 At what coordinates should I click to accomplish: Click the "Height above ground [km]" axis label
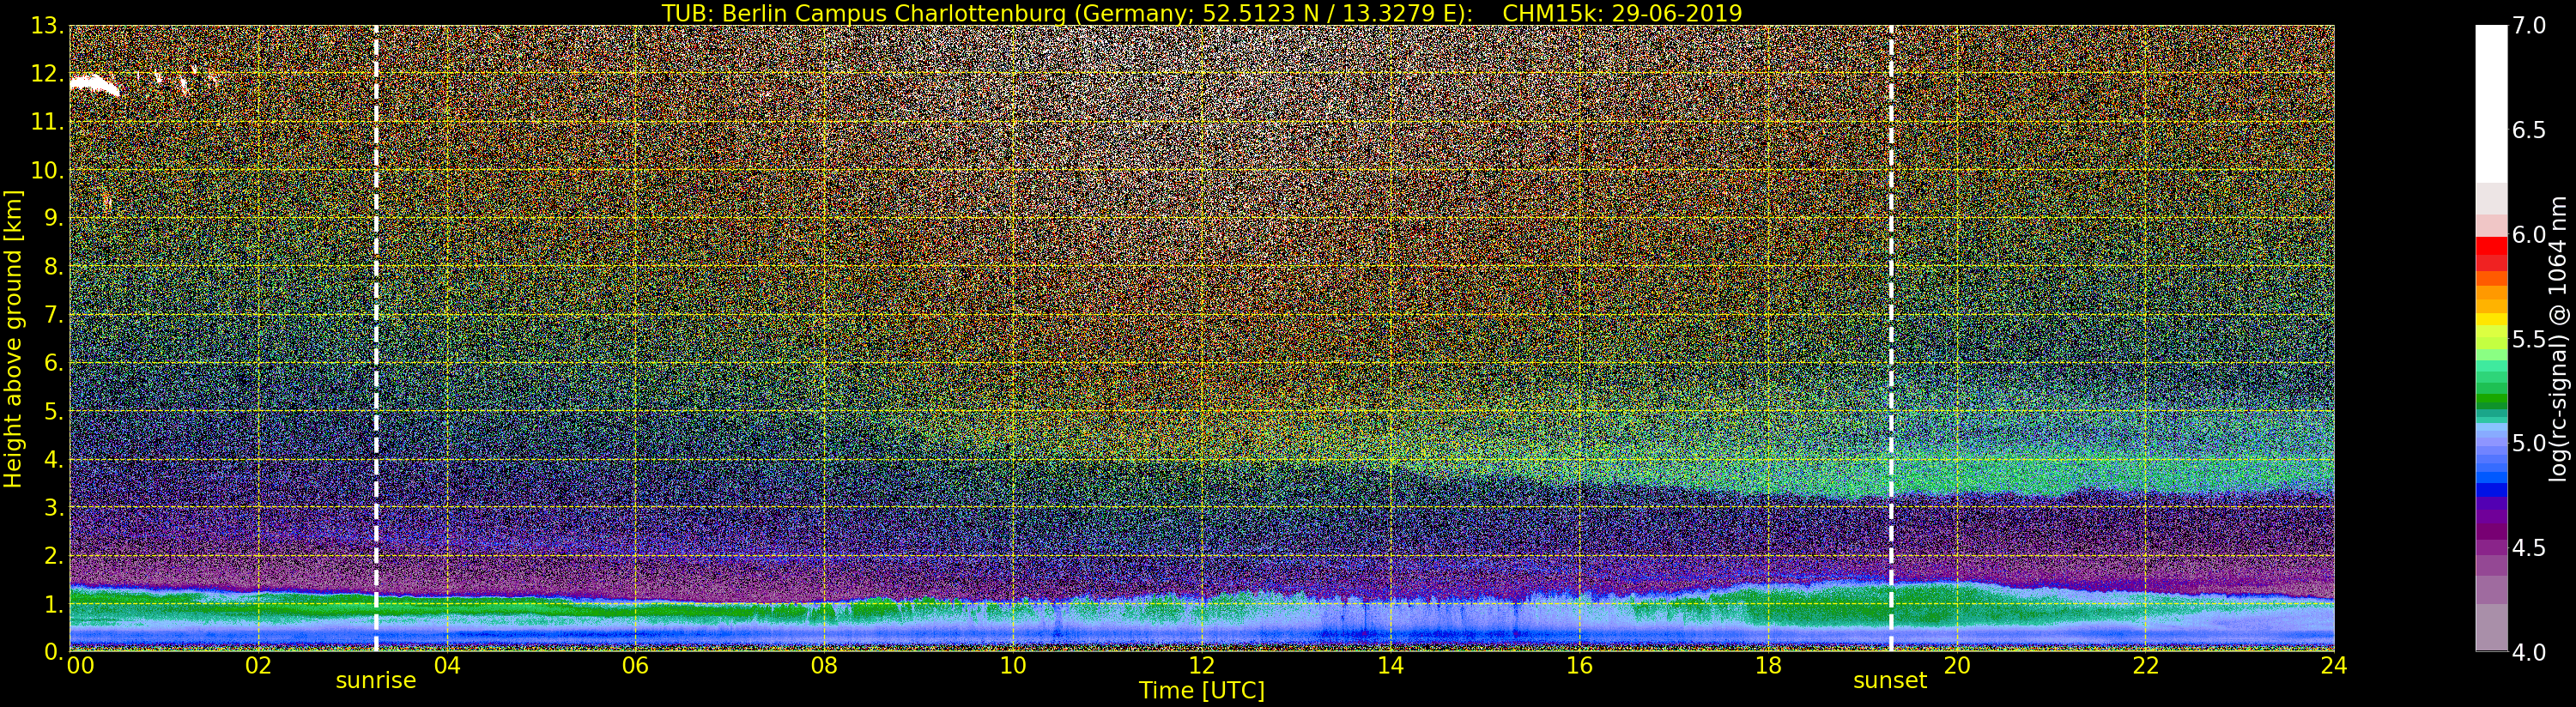13,338
